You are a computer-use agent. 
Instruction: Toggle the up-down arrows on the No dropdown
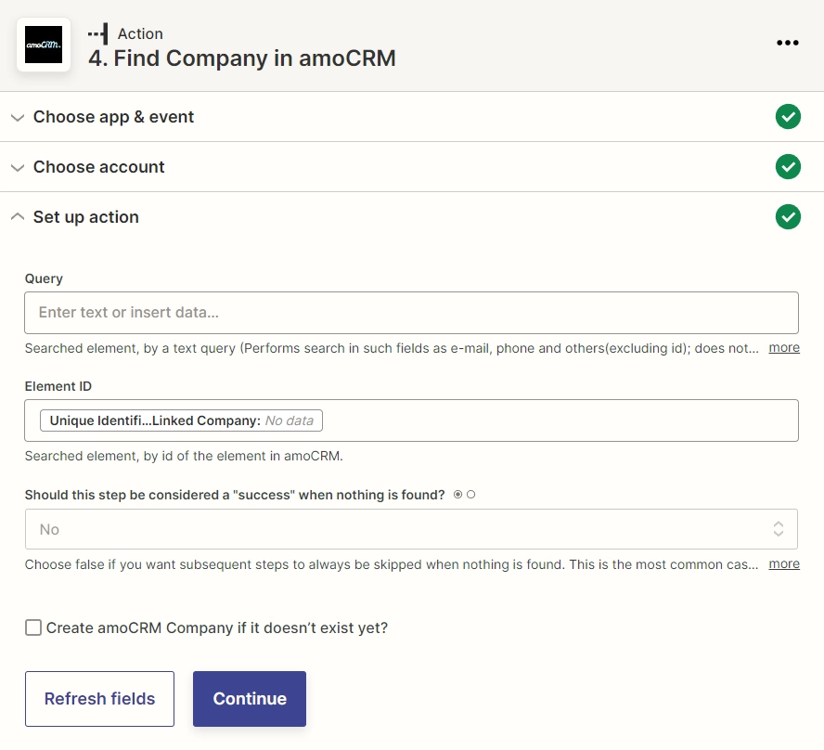point(779,529)
